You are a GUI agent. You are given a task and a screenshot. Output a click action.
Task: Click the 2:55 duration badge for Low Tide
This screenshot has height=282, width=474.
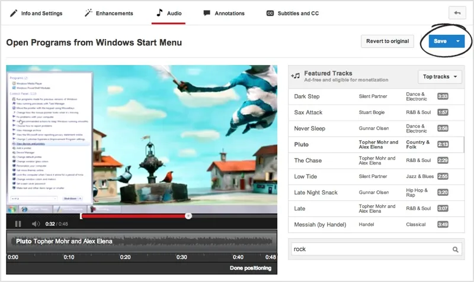[443, 176]
